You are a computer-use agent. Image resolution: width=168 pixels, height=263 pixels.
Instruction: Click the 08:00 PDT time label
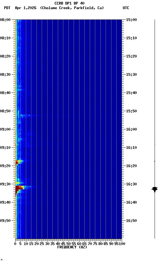coord(5,20)
